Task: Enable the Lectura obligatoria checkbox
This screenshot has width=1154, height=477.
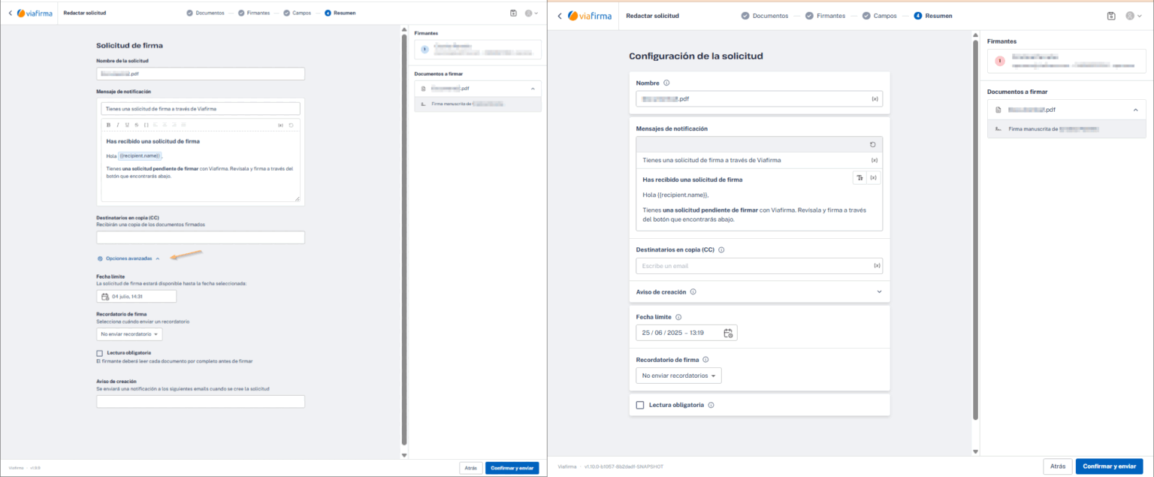Action: click(98, 352)
